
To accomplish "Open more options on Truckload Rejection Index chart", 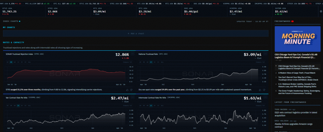I will (132, 54).
